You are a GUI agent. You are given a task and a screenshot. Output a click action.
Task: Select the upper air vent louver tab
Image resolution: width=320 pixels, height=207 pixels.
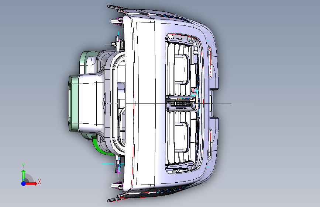click(182, 69)
